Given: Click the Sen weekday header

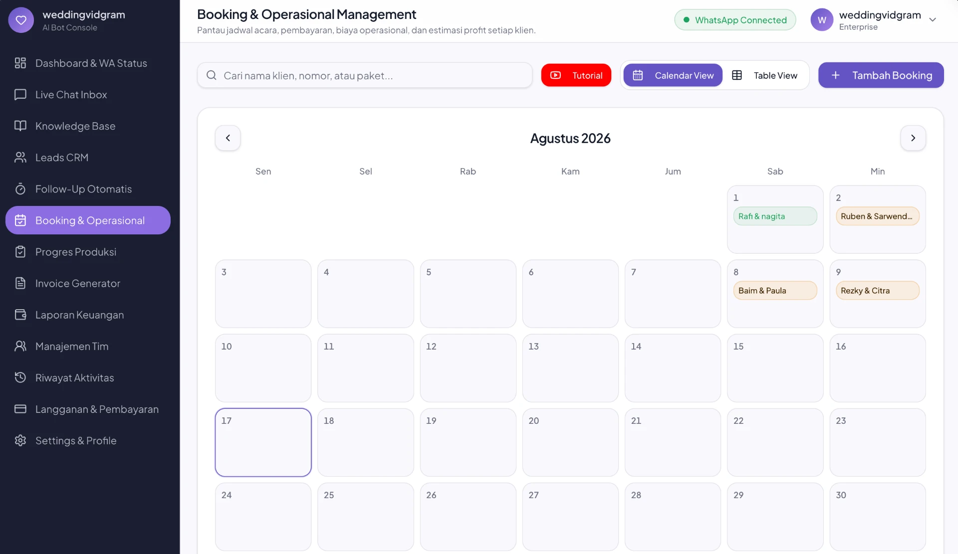Looking at the screenshot, I should 263,171.
